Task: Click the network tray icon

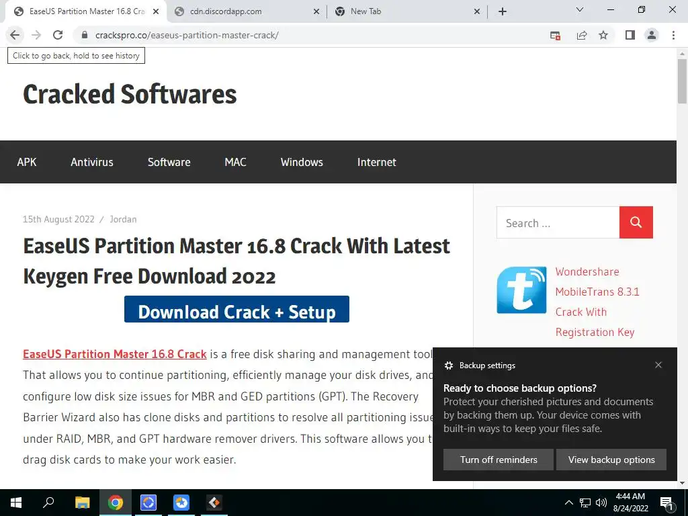Action: 585,503
